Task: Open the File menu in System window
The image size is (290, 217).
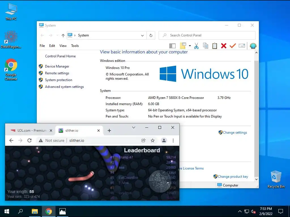Action: 42,46
